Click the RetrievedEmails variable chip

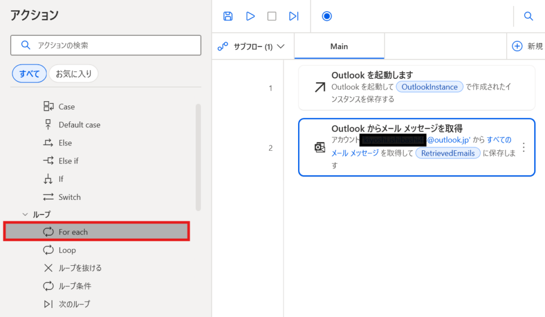pyautogui.click(x=448, y=153)
